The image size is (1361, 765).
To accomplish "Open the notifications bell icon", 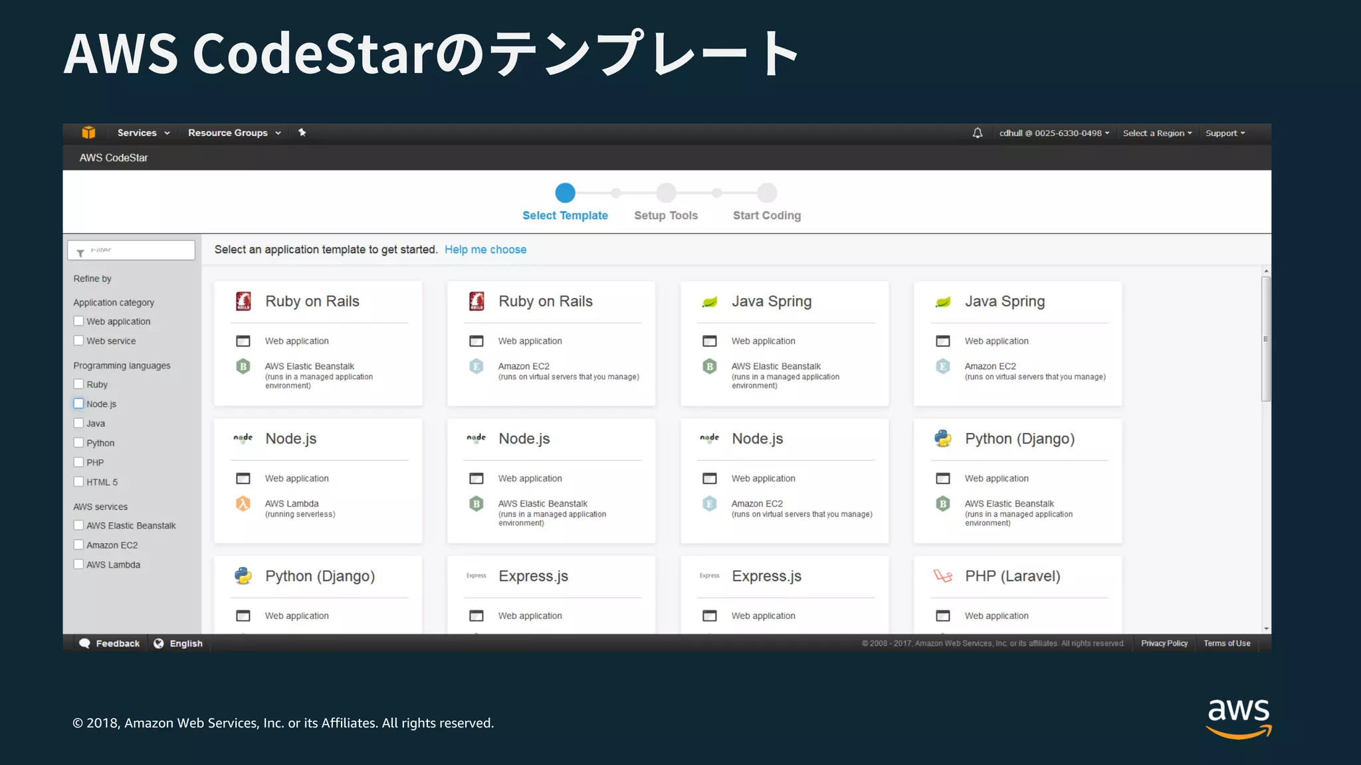I will 977,133.
